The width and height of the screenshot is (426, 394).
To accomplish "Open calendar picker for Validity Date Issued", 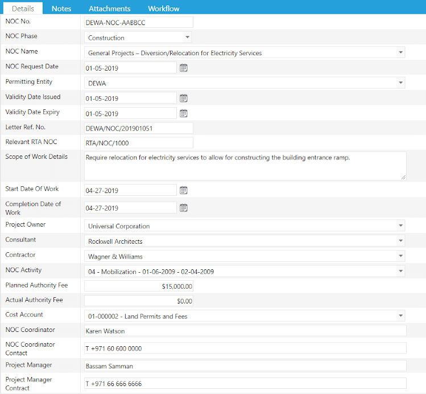I will coord(184,98).
